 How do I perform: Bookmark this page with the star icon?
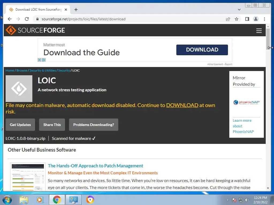point(237,19)
